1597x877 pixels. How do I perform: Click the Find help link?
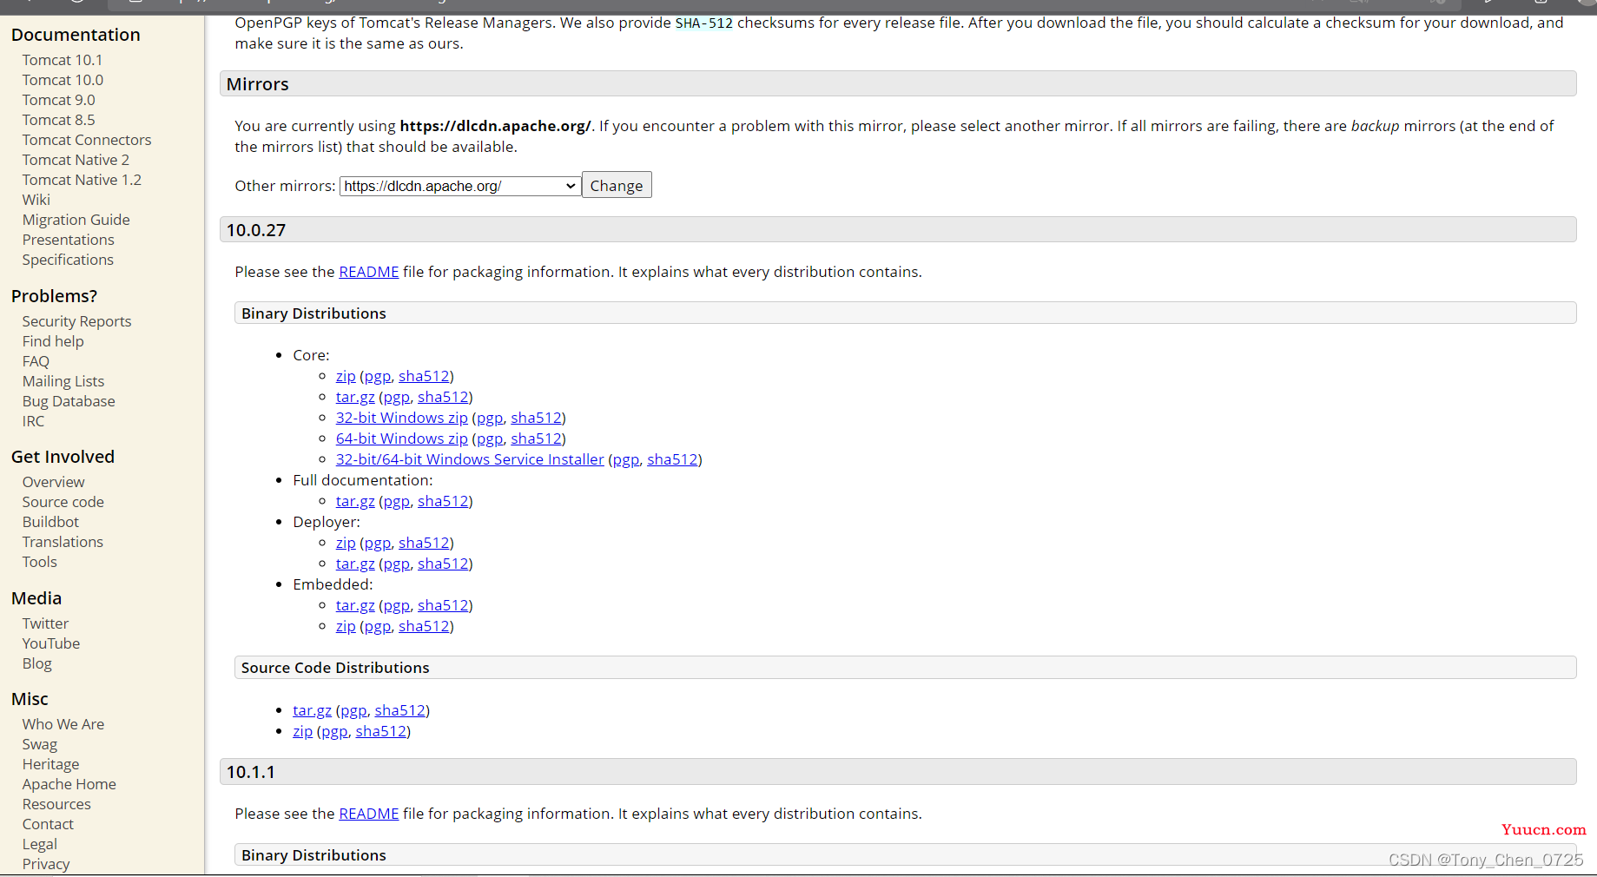[53, 341]
